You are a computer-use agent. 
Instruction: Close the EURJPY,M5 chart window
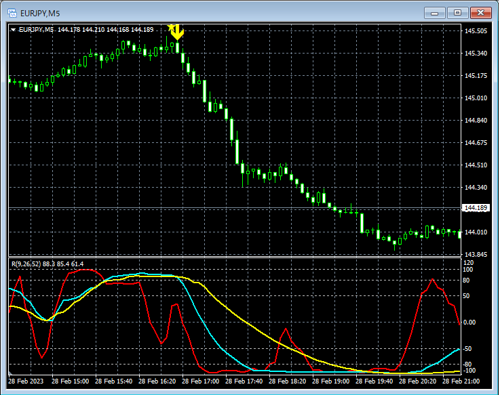point(480,12)
